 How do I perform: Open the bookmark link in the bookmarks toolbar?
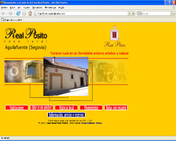(13, 20)
